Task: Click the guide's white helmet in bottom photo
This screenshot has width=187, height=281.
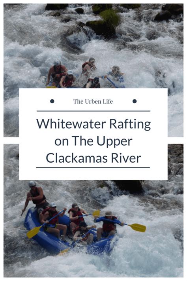Action: pyautogui.click(x=32, y=184)
